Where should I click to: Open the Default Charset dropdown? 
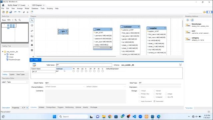(x=65, y=87)
